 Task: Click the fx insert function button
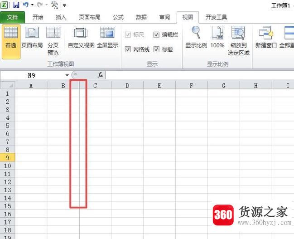[101, 75]
